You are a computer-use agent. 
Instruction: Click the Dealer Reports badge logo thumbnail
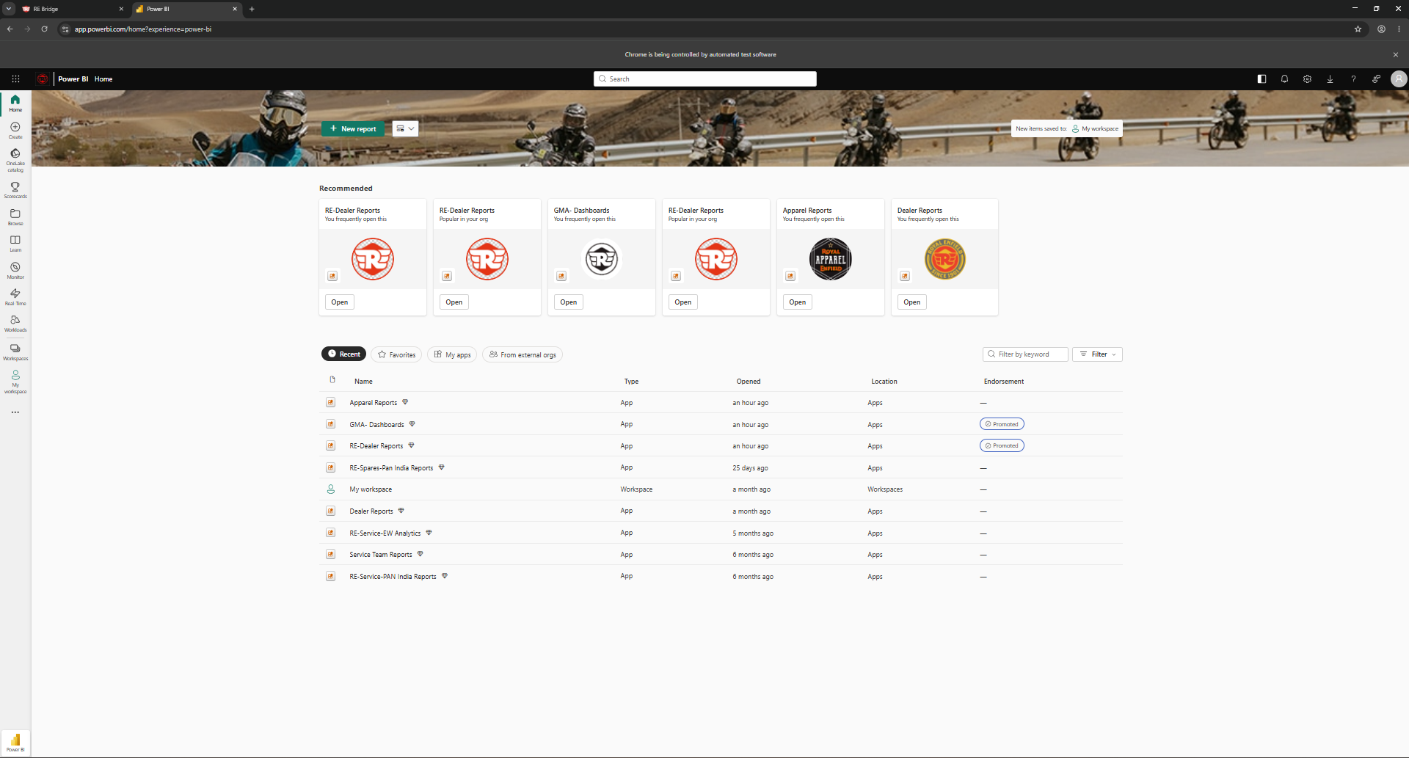(945, 259)
